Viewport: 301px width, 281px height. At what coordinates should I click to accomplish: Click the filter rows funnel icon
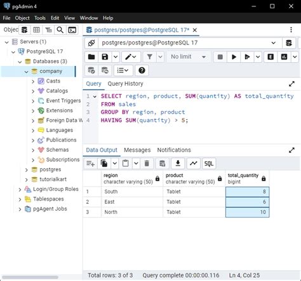(150, 56)
